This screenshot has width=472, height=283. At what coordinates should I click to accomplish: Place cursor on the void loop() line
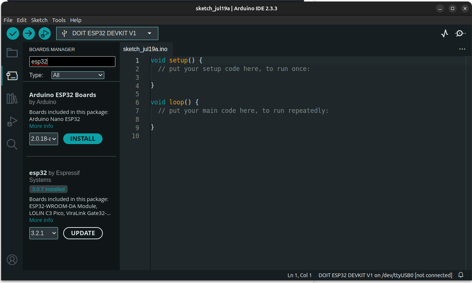pyautogui.click(x=174, y=102)
